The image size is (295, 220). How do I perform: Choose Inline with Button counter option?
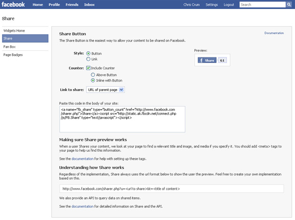93,81
